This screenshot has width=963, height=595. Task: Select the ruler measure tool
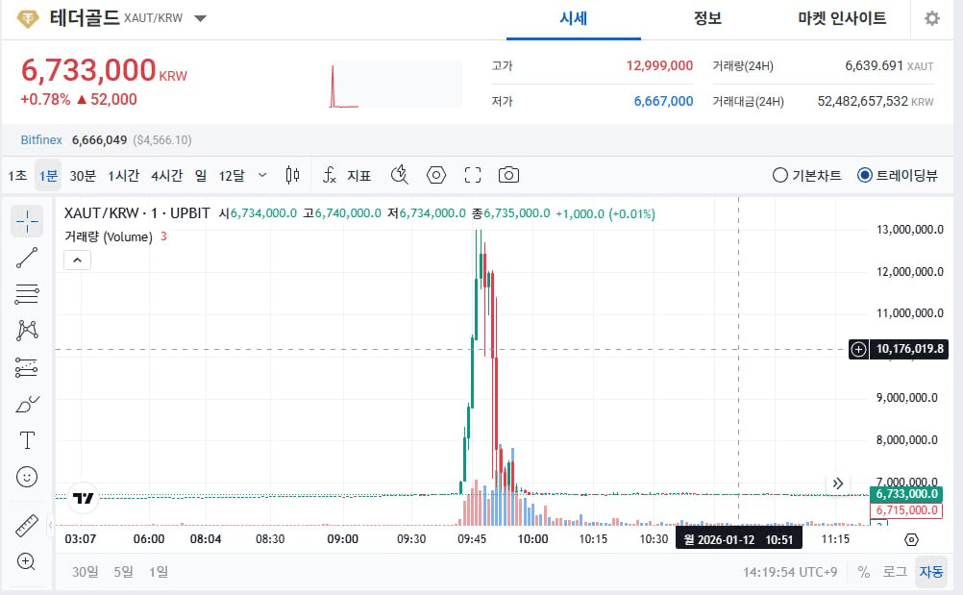pos(27,526)
